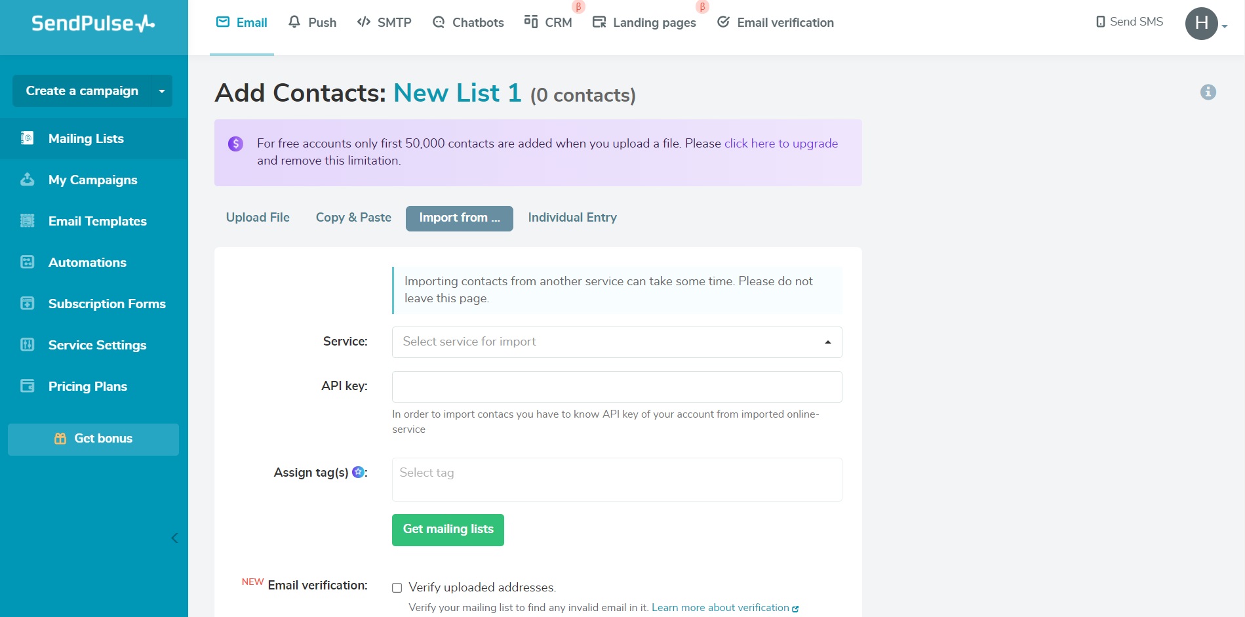This screenshot has height=617, width=1245.
Task: Click the Assign tag(s) premium badge icon
Action: tap(358, 472)
